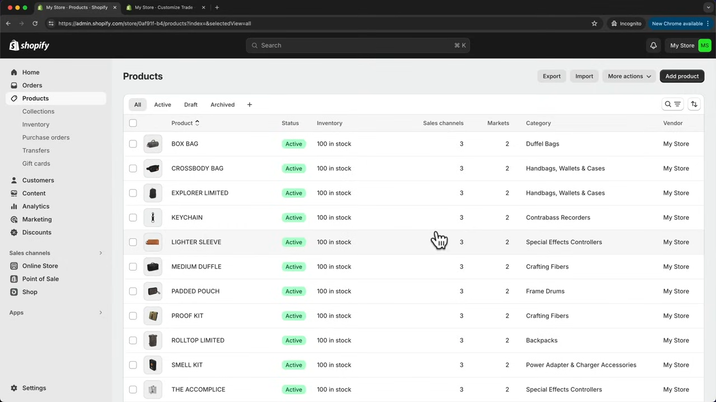This screenshot has width=716, height=402.
Task: Open PADDED POUCH product link
Action: (x=195, y=291)
